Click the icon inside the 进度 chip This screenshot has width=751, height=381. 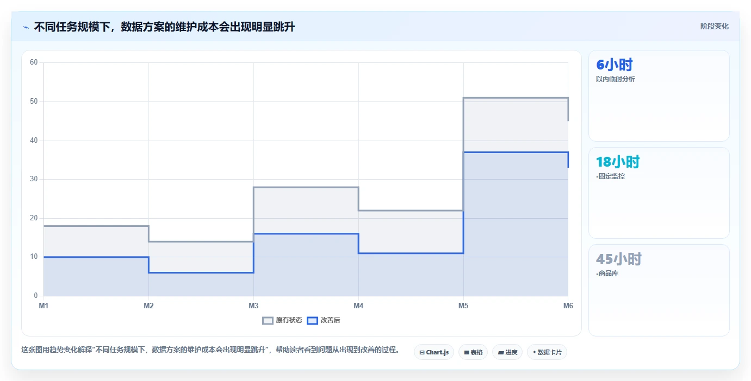pyautogui.click(x=501, y=353)
